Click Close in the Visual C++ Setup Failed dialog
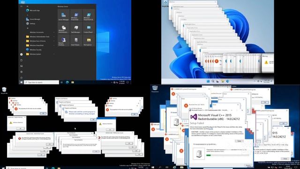300x169 pixels. point(239,141)
